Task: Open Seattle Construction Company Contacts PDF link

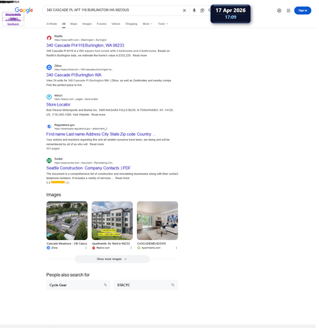Action: point(88,168)
